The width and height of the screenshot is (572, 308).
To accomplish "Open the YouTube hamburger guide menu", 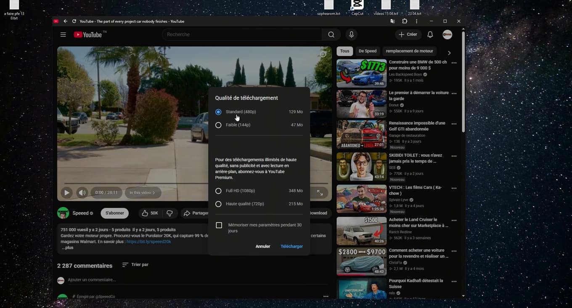I will [63, 35].
